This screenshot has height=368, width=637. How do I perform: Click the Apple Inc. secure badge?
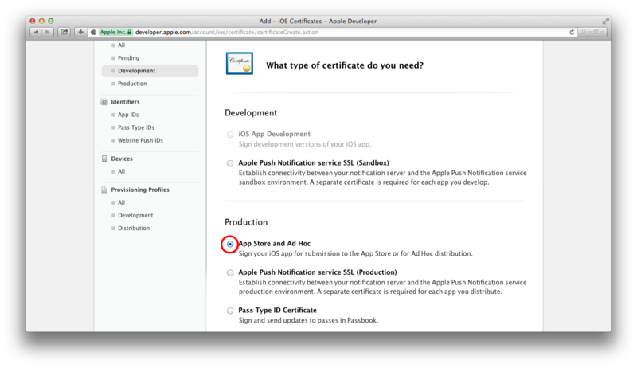pyautogui.click(x=115, y=32)
